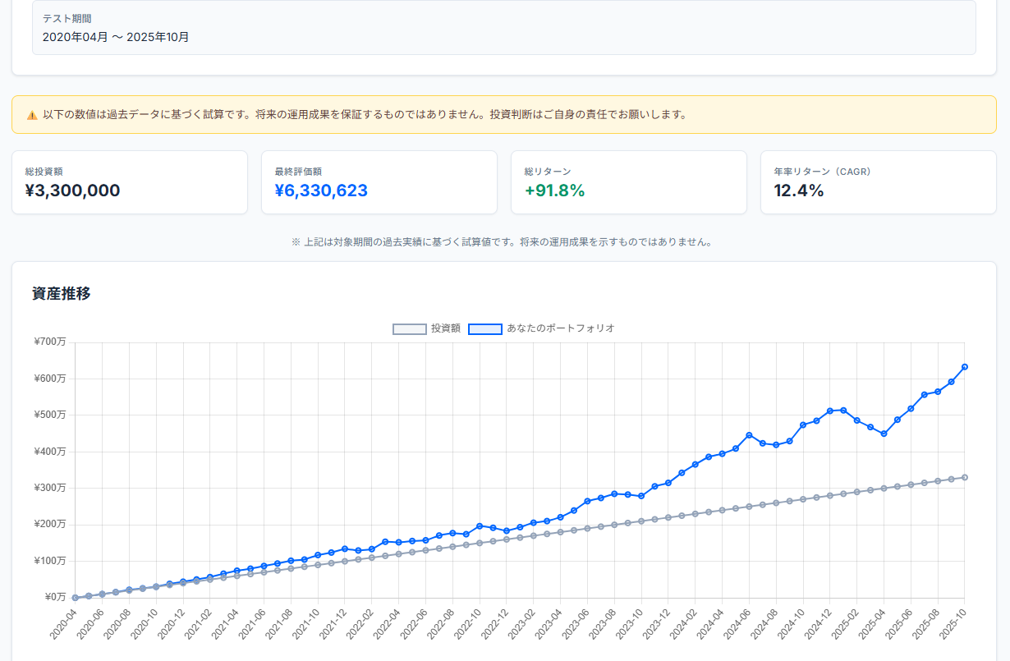Click the gray line's last circular marker
Viewport: 1010px width, 661px height.
(x=966, y=476)
